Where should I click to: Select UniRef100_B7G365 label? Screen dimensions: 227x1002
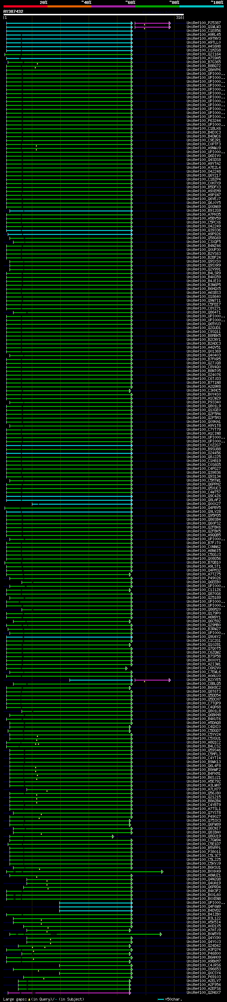[x=203, y=62]
